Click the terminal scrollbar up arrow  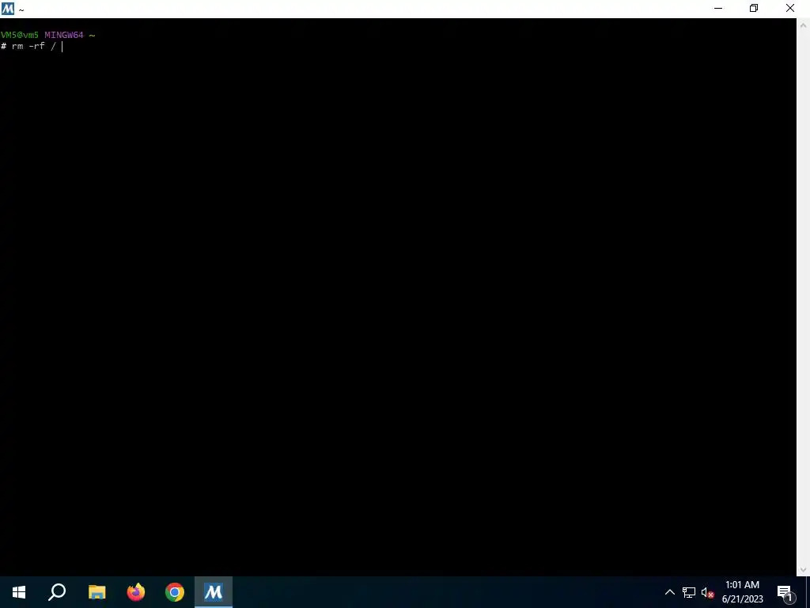click(x=804, y=25)
